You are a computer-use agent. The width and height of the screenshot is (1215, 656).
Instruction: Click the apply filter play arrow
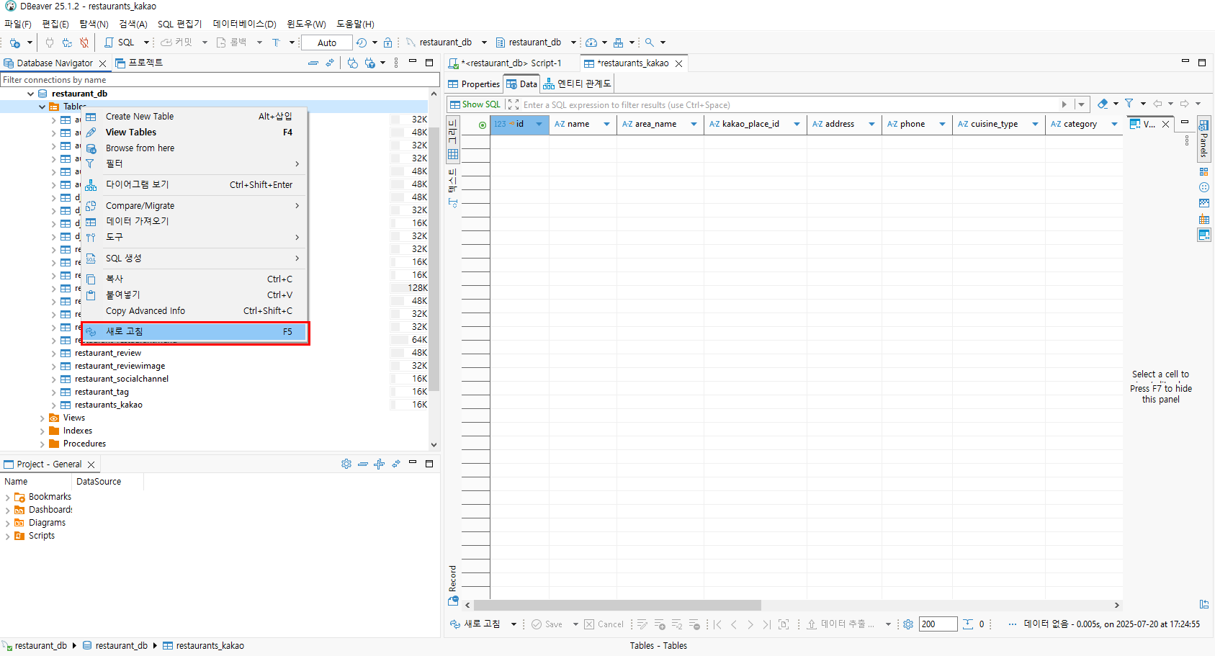pyautogui.click(x=1064, y=104)
